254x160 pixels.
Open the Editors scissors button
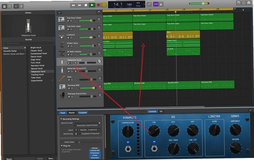[21, 6]
